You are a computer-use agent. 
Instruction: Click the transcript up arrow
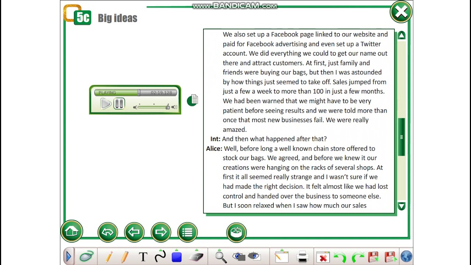point(401,35)
